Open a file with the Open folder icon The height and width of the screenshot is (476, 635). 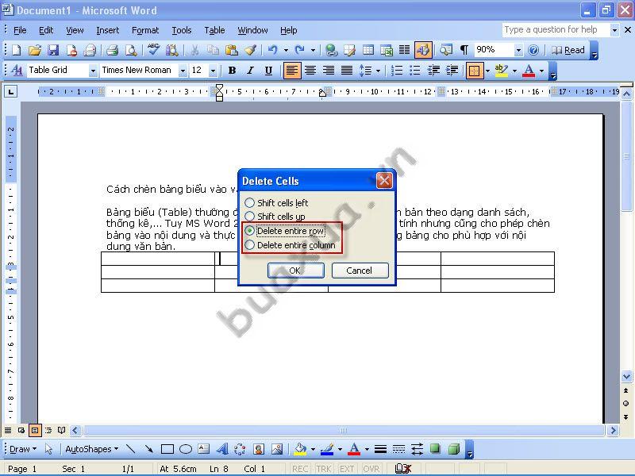coord(35,50)
